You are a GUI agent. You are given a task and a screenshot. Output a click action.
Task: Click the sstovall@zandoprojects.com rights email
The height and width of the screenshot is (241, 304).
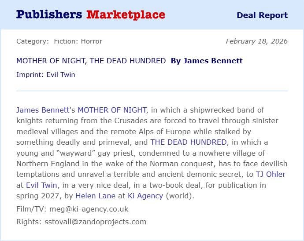95,222
